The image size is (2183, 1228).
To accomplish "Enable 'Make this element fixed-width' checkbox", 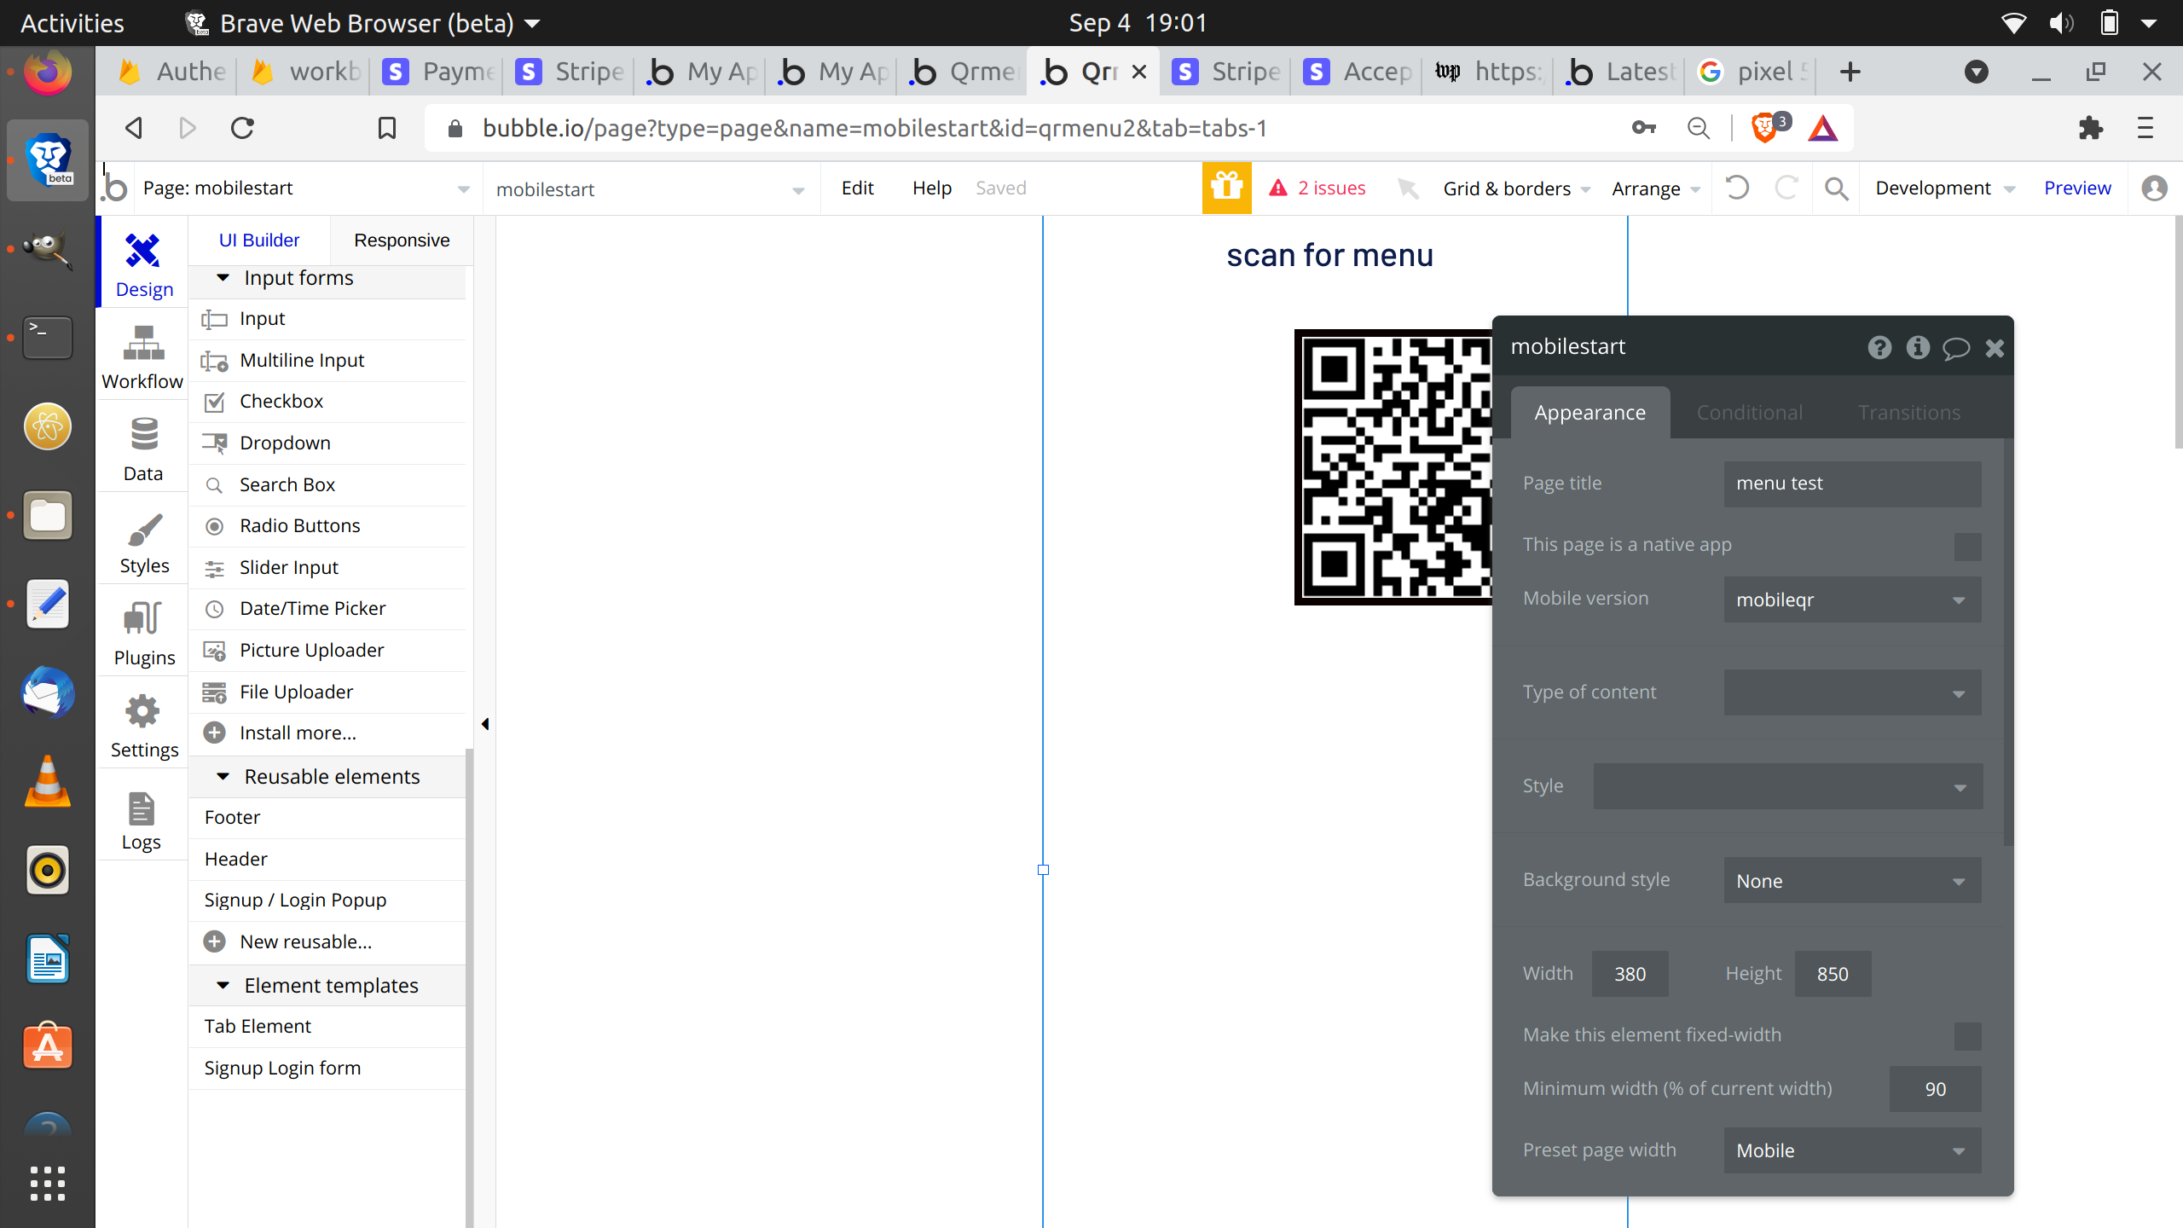I will tap(1967, 1035).
